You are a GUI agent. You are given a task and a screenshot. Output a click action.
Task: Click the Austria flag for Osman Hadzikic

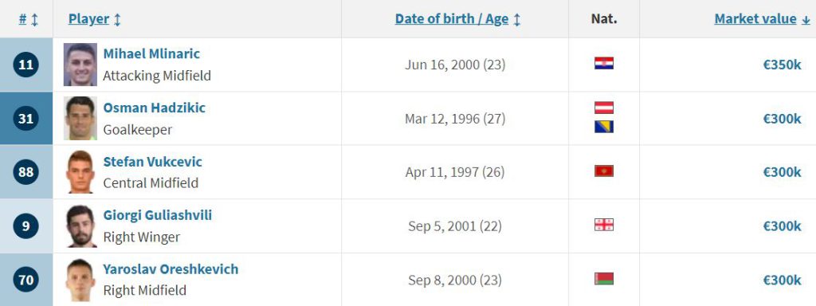[x=604, y=108]
